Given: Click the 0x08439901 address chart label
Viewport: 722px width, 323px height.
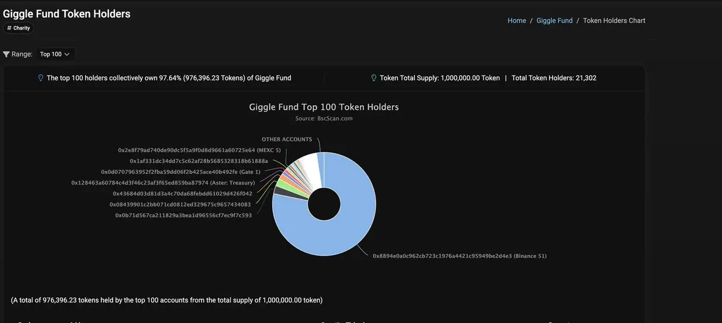Looking at the screenshot, I should (180, 205).
